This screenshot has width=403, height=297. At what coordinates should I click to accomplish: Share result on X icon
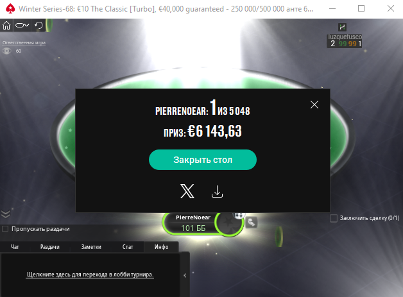(x=187, y=191)
